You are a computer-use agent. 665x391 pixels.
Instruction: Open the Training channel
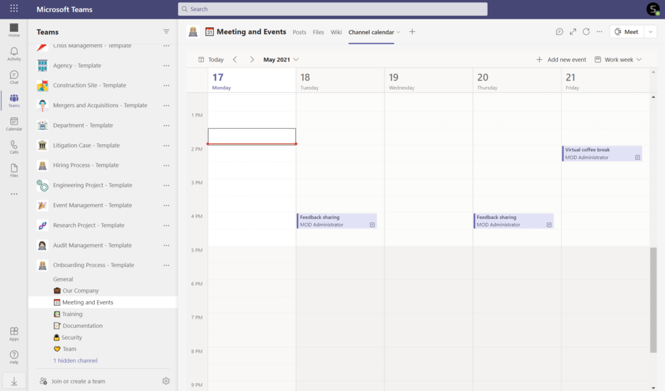click(x=68, y=314)
